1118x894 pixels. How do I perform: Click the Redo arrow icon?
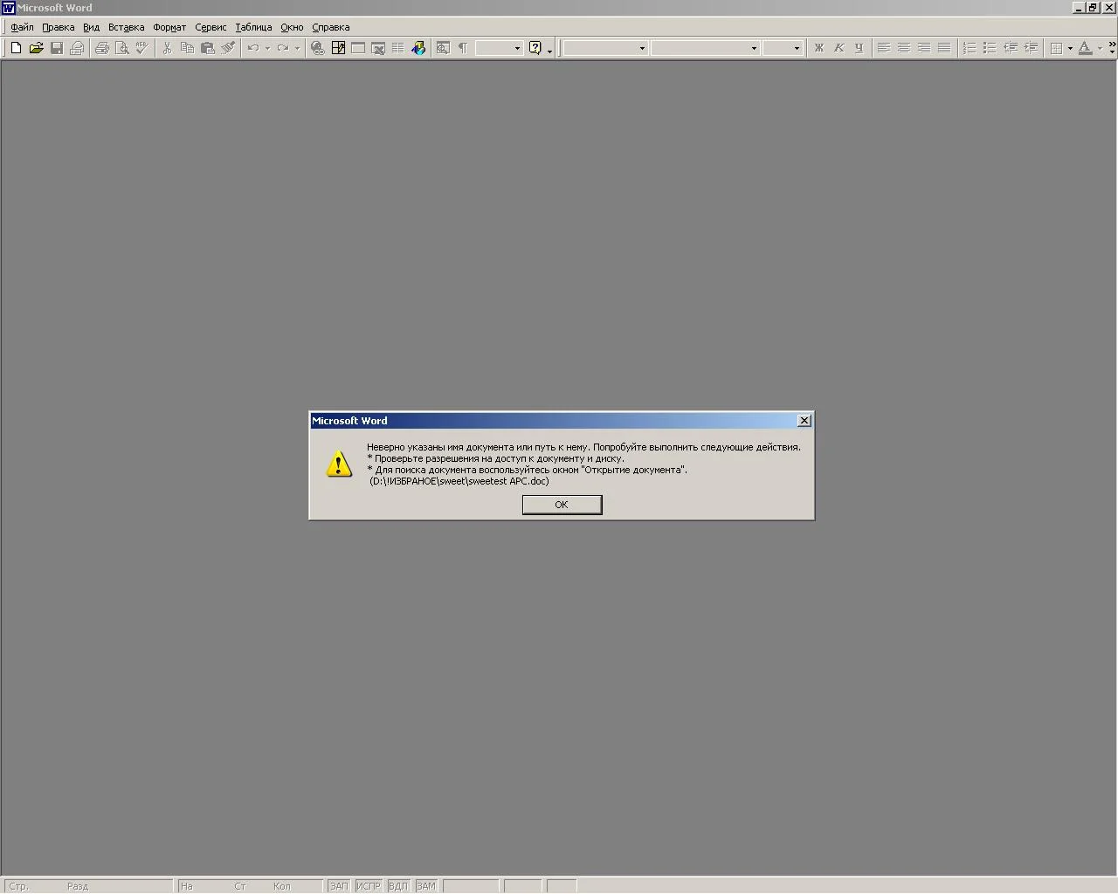click(x=283, y=48)
